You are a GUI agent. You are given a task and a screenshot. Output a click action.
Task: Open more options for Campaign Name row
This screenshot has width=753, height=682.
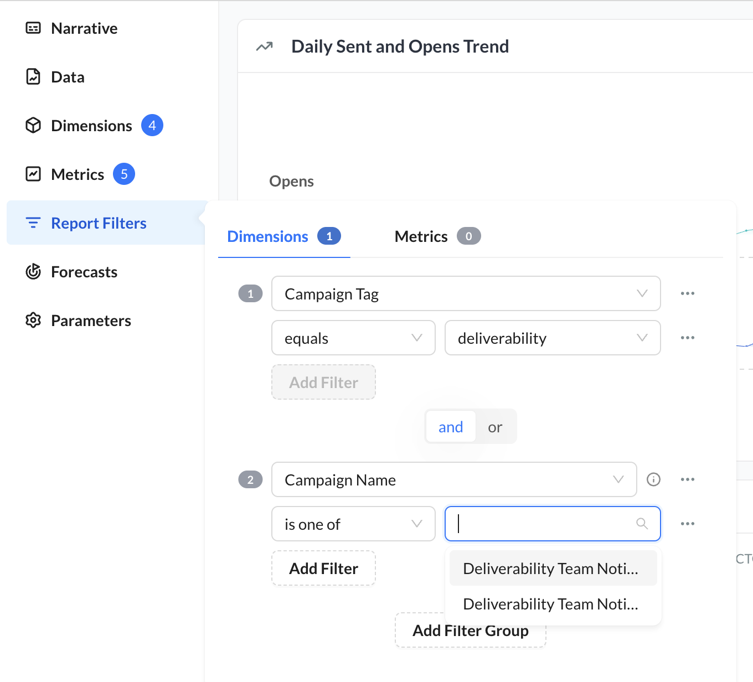coord(687,479)
